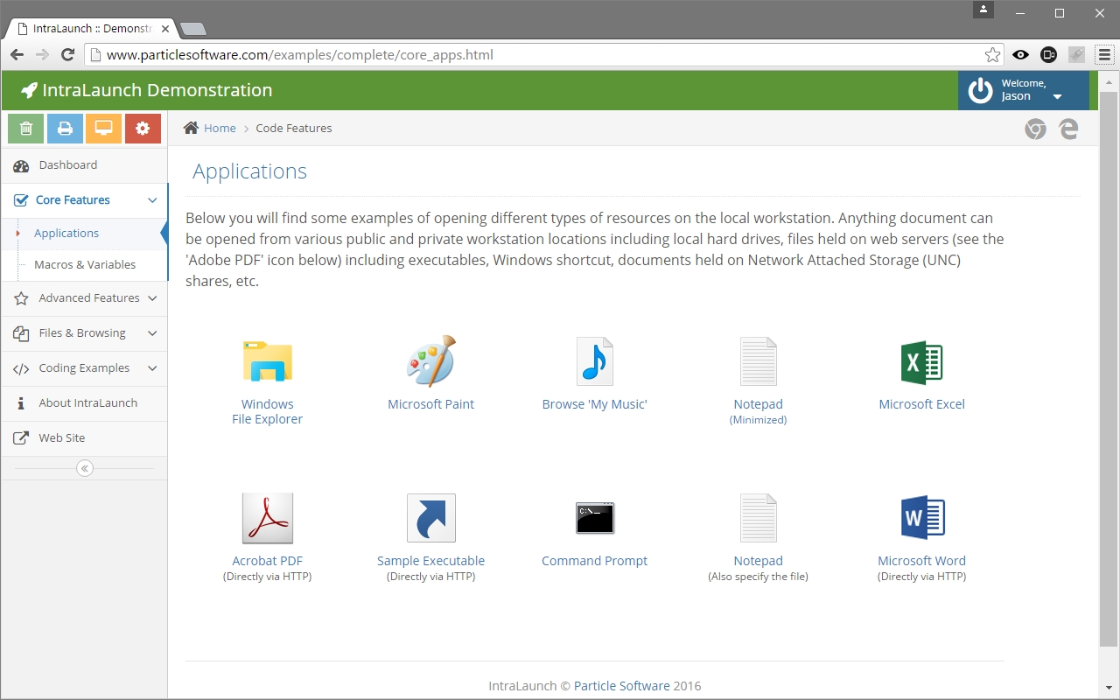Select Macros & Variables in the sidebar
This screenshot has width=1120, height=700.
point(85,264)
